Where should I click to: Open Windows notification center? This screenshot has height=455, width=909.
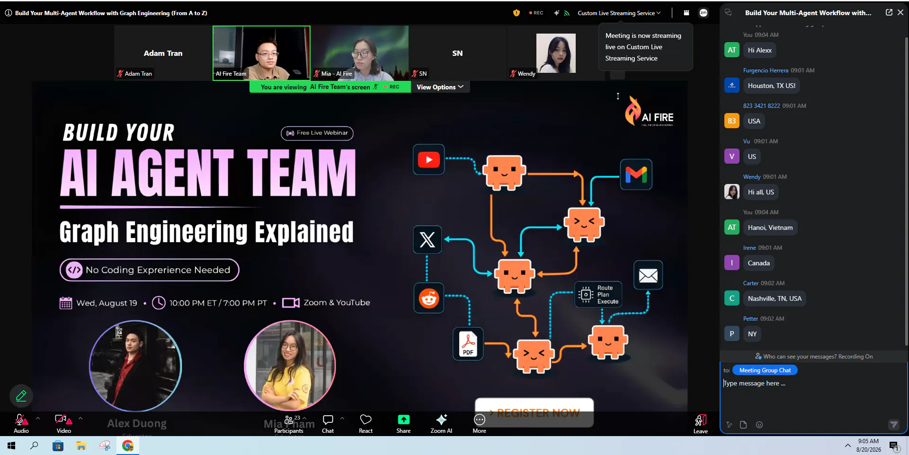click(894, 446)
